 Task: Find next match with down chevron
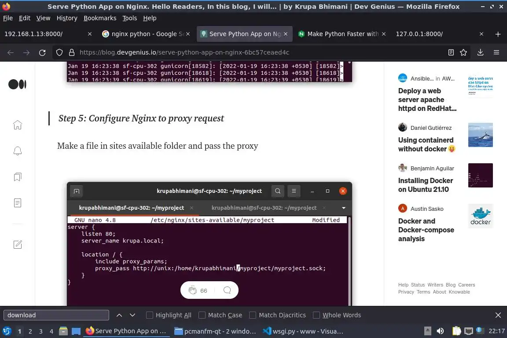click(132, 315)
